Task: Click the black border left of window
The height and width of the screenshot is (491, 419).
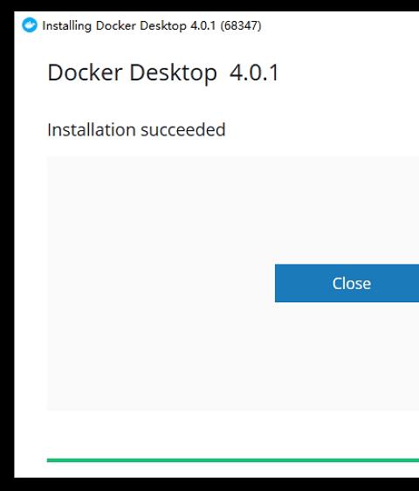Action: click(x=7, y=245)
